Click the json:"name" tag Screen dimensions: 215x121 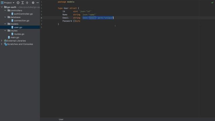[x=89, y=14]
